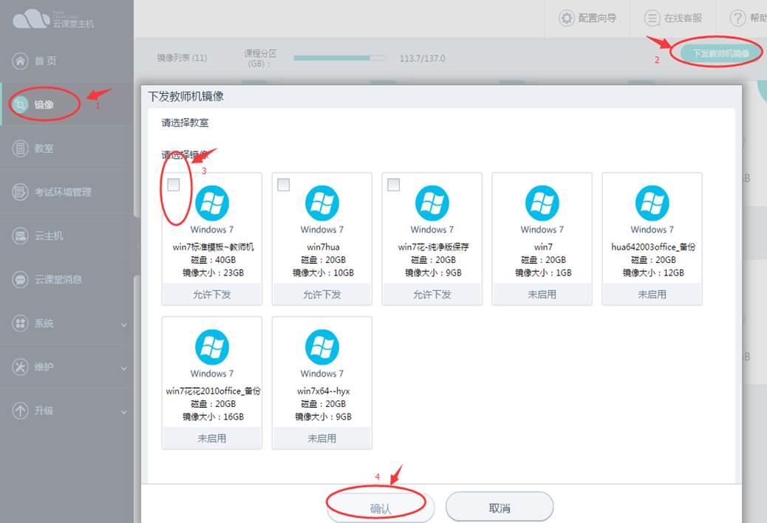Open the 配置向导 configuration wizard
767x523 pixels.
click(x=587, y=19)
